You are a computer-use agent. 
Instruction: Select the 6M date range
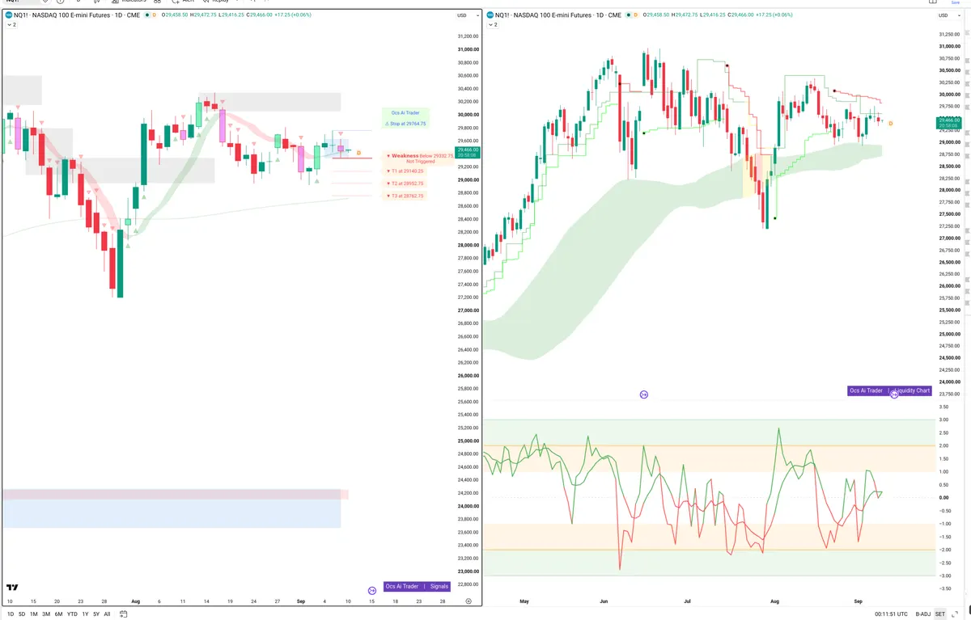coord(58,614)
